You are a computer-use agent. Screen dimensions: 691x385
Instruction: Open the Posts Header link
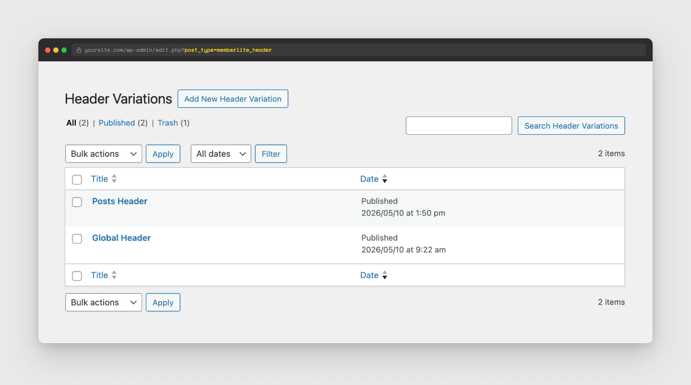point(119,201)
